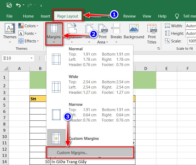The width and height of the screenshot is (196, 165).
Task: Click the Undo arrow icon
Action: point(18,5)
